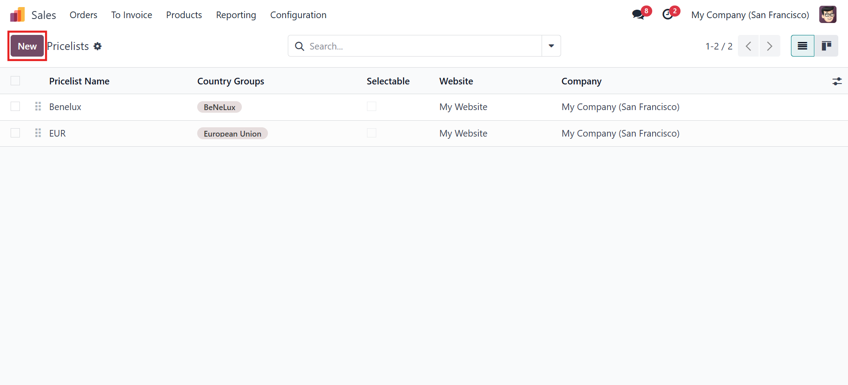The height and width of the screenshot is (385, 848).
Task: Create a New pricelist
Action: [x=27, y=46]
